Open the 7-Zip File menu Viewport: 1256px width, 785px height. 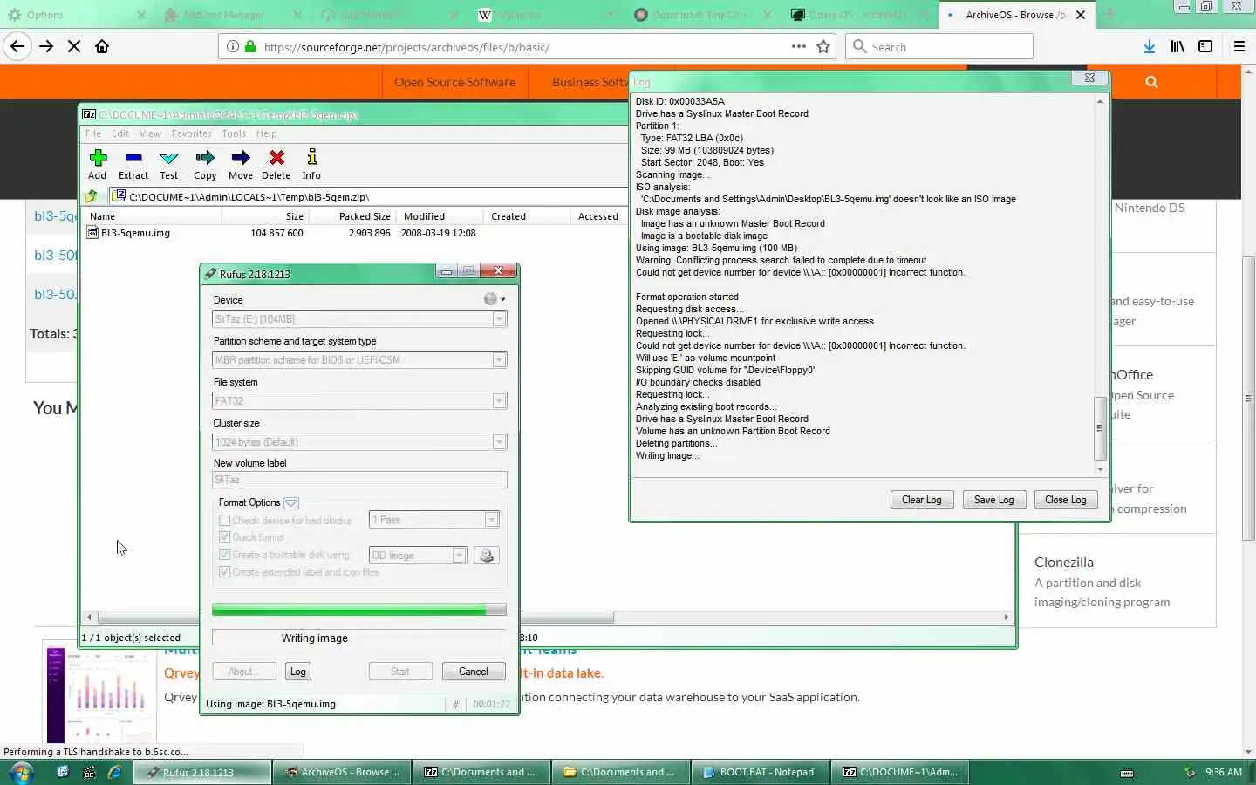[93, 133]
